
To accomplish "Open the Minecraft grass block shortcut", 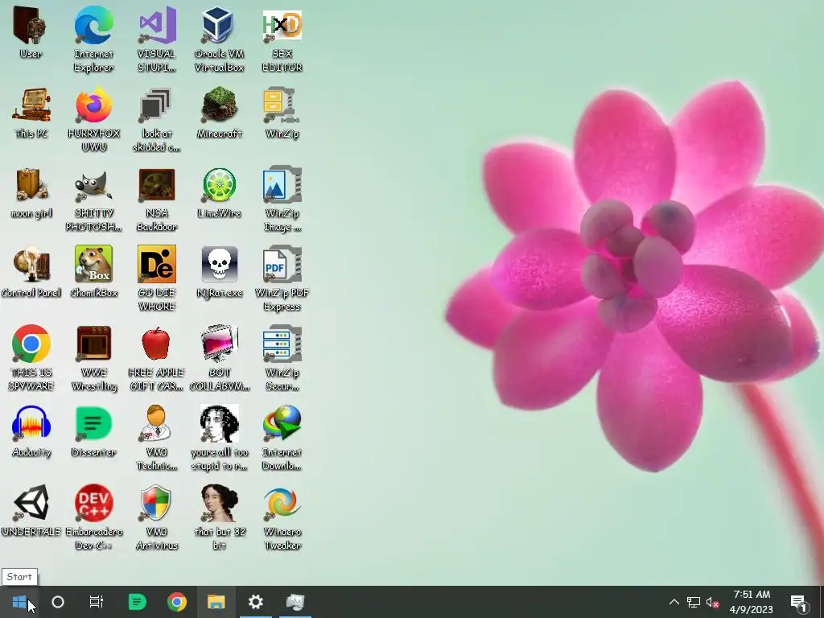I will tap(219, 105).
